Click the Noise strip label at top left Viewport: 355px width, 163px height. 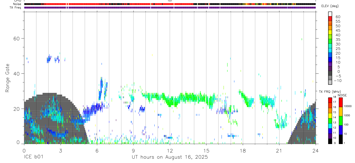(x=17, y=4)
